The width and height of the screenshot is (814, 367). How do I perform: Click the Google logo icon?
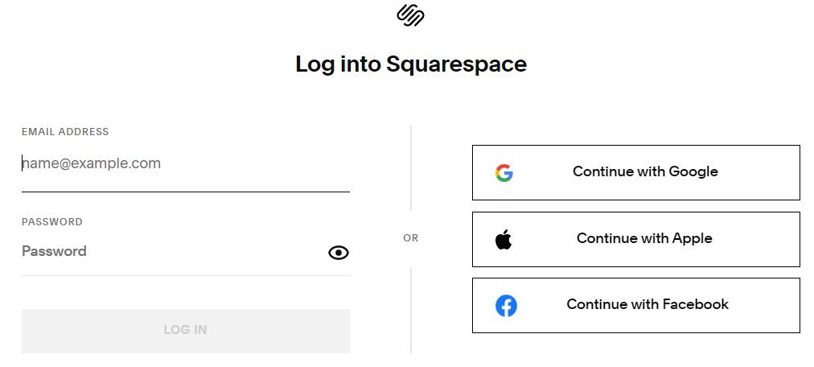(504, 173)
